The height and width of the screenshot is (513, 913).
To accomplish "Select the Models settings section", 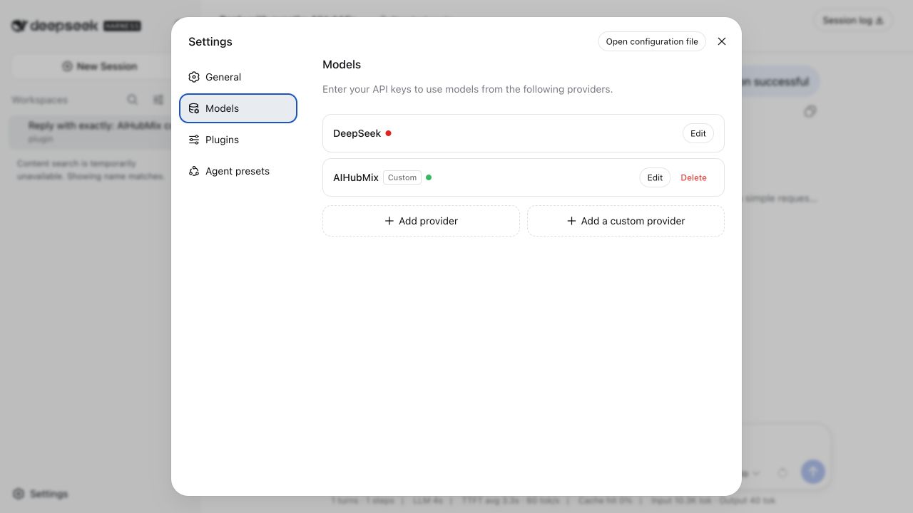I will 238,108.
